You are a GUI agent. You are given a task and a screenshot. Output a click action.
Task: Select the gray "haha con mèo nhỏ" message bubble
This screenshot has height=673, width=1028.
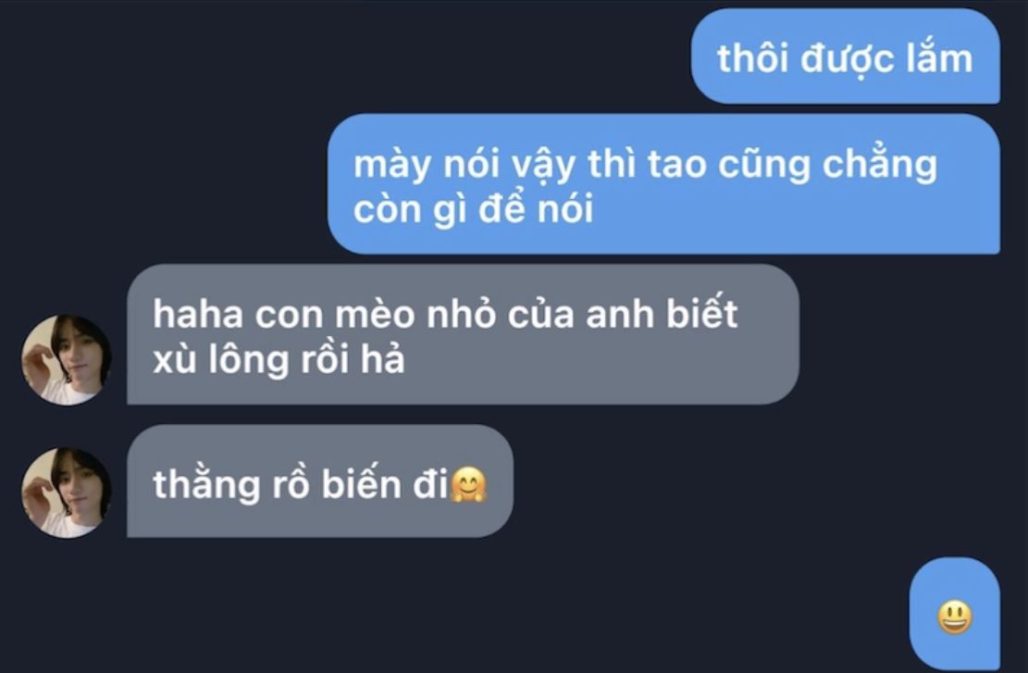pos(463,334)
